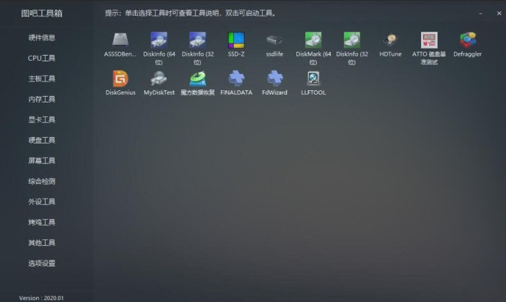Open 选项设置 in the sidebar
Viewport: 506px width, 302px height.
(x=42, y=263)
